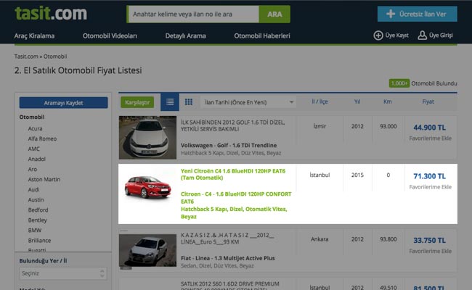Sort by Km column header

pos(388,101)
